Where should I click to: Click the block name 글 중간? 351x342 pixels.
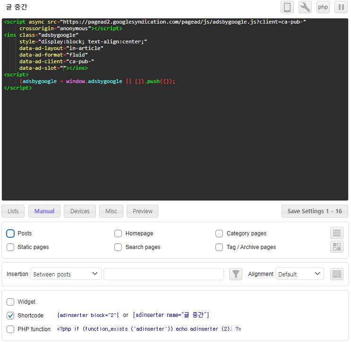pos(17,7)
